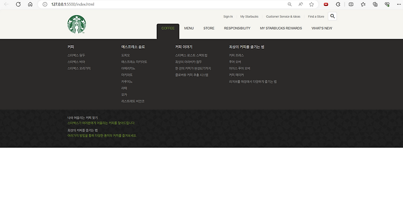Image resolution: width=403 pixels, height=209 pixels.
Task: Open the 도피오 drink link
Action: tap(125, 55)
